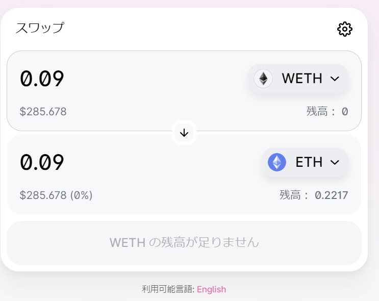Edit the ETH output amount 0.09
The image size is (379, 301).
tap(42, 162)
